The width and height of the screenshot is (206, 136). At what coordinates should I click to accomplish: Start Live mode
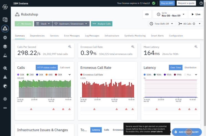point(196,14)
